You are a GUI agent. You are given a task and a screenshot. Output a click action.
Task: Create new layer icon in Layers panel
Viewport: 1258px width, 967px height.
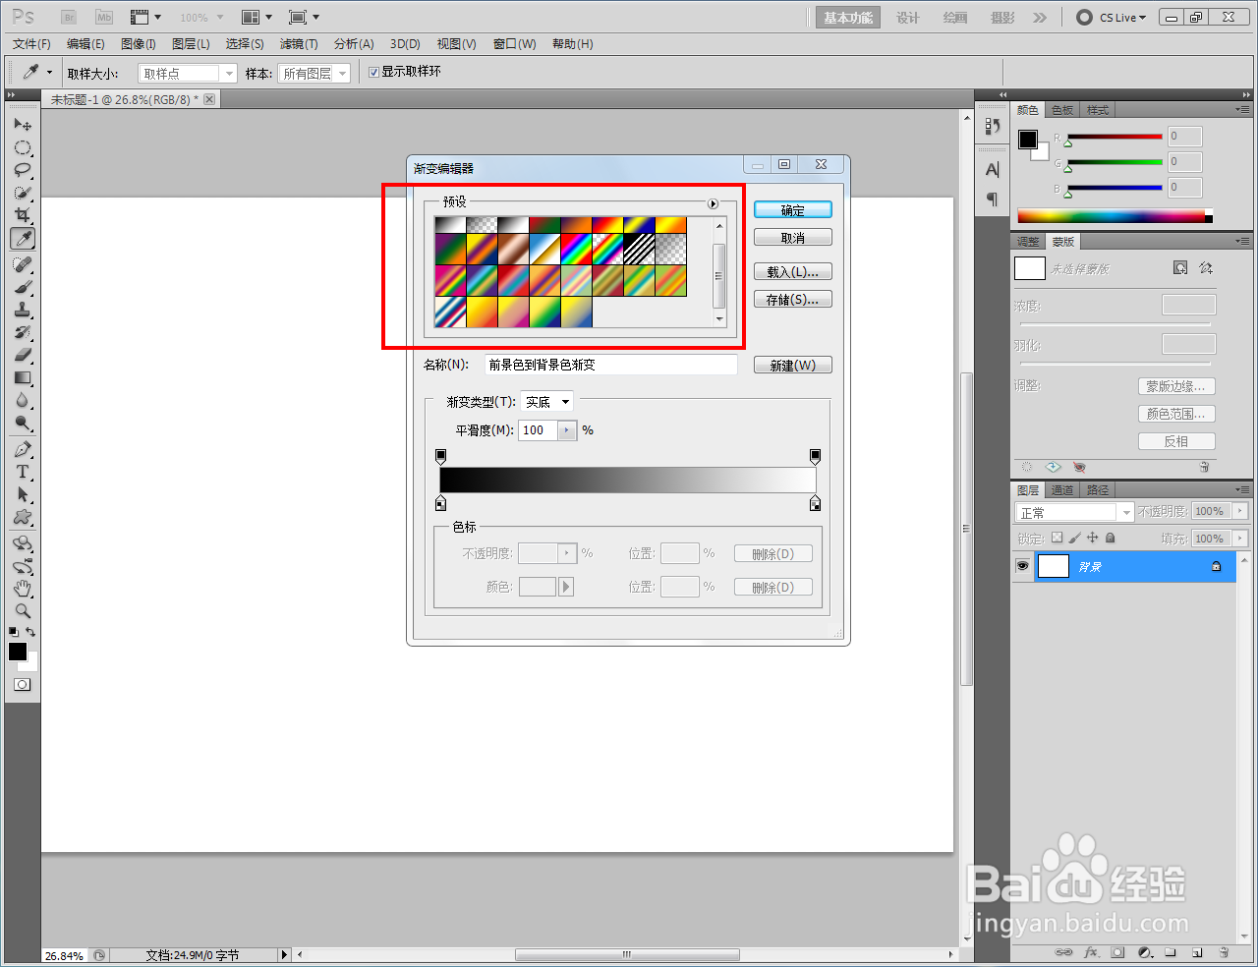click(x=1197, y=952)
